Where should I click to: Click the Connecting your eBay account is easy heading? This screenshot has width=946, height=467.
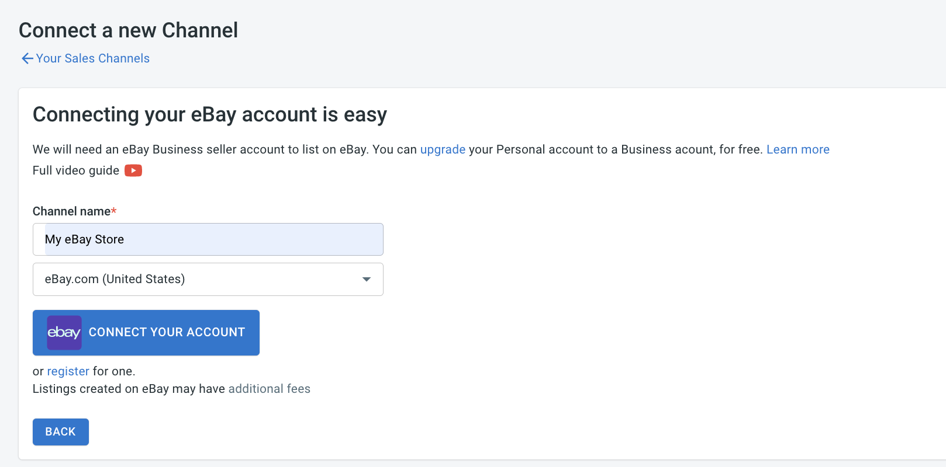tap(210, 115)
